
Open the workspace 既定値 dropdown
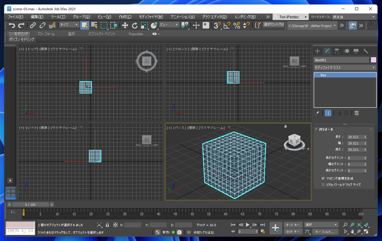click(354, 17)
